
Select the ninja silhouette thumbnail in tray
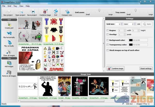pyautogui.click(x=48, y=86)
